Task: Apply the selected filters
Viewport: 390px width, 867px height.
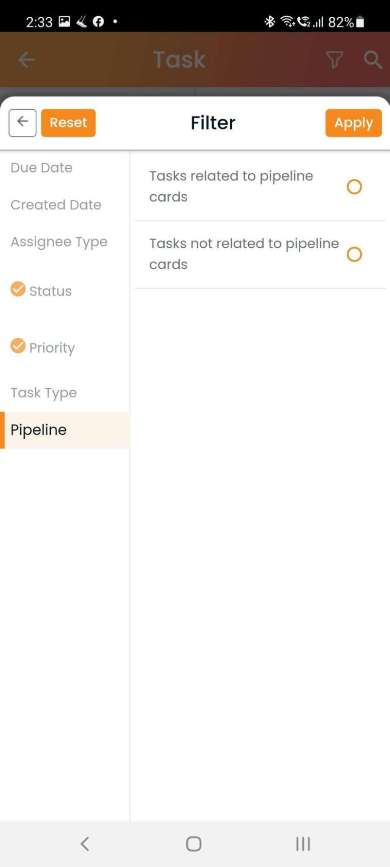Action: (354, 123)
